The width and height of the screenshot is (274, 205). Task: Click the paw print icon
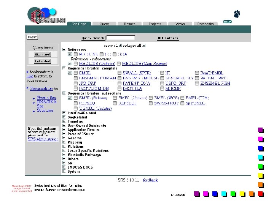[237, 14]
